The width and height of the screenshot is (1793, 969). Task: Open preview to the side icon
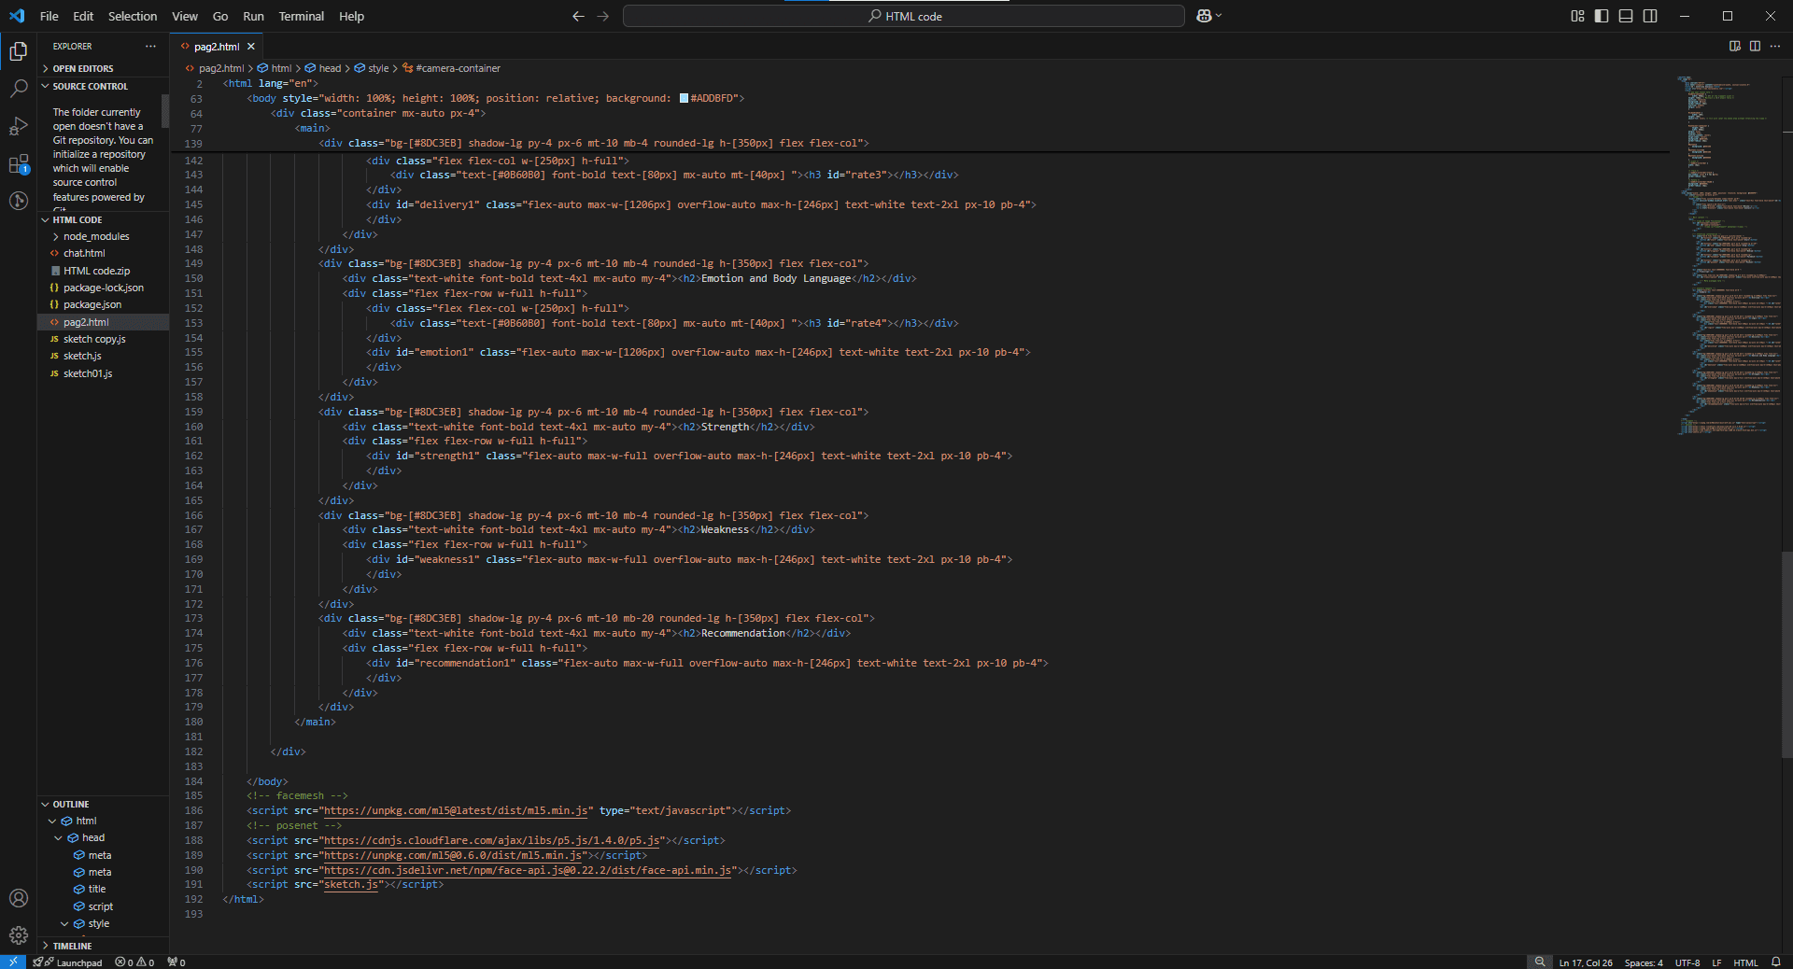click(x=1734, y=46)
